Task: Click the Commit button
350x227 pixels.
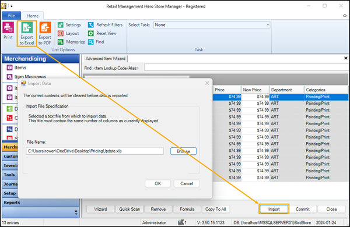Action: click(x=302, y=209)
